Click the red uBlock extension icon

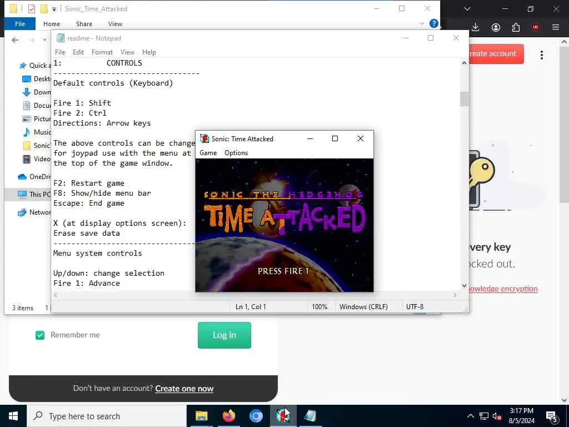535,27
